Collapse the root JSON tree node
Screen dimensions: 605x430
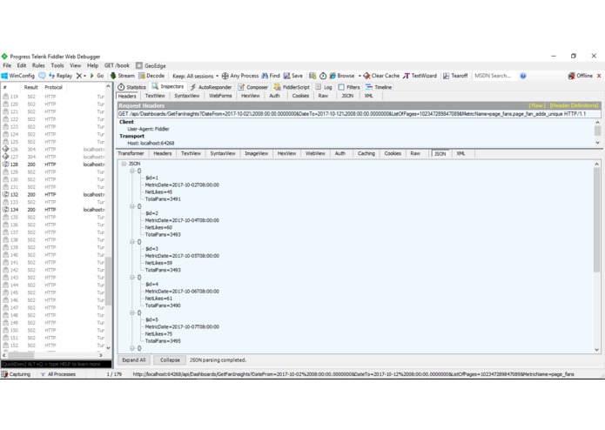coord(124,164)
